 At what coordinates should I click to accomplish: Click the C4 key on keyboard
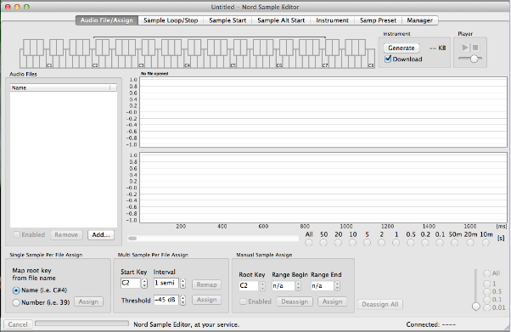pos(187,61)
